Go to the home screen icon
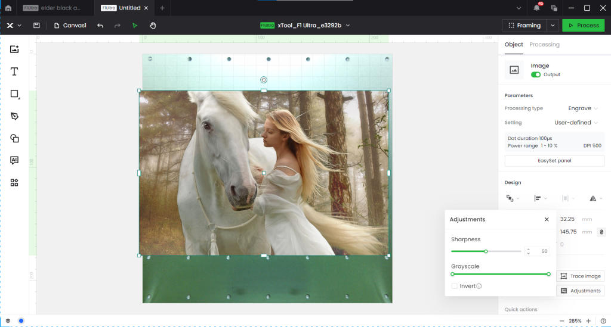The height and width of the screenshot is (327, 611). (x=8, y=8)
